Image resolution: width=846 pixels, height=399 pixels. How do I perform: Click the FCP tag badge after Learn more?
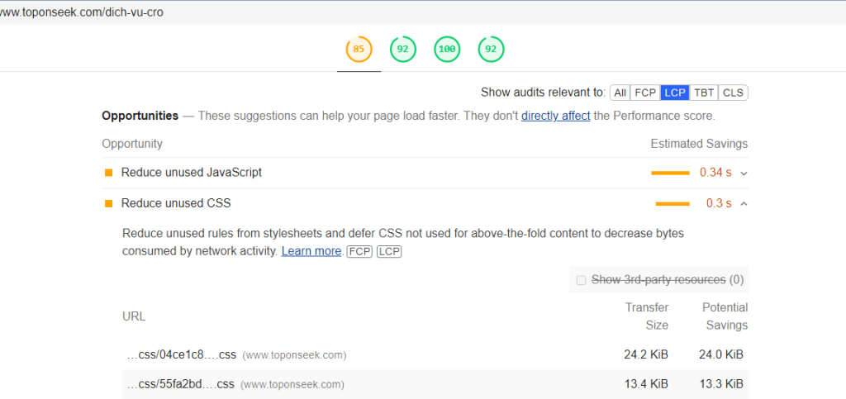pos(359,251)
